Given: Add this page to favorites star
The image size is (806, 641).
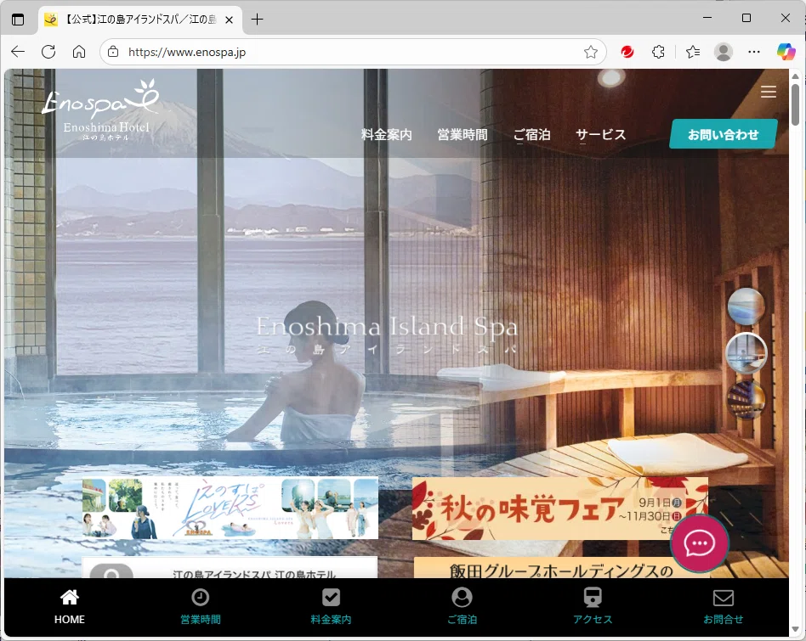Looking at the screenshot, I should [591, 52].
